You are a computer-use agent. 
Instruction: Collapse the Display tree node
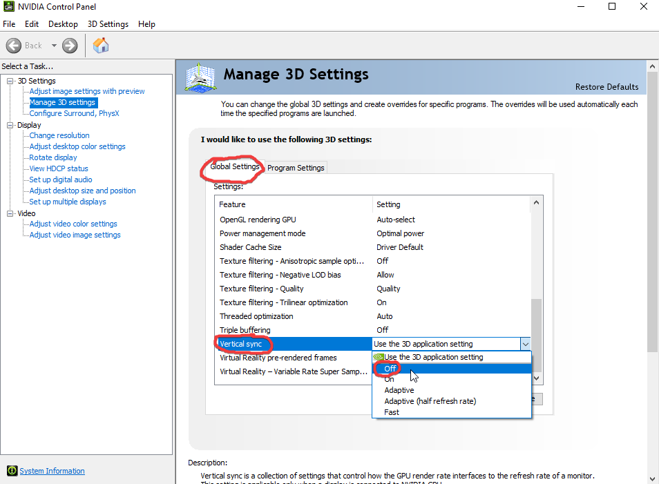pyautogui.click(x=10, y=125)
